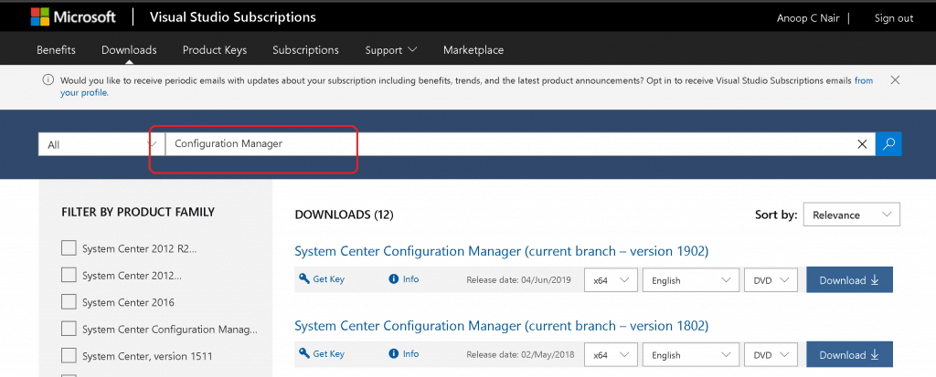The image size is (936, 377).
Task: Click Sign out
Action: (x=894, y=18)
